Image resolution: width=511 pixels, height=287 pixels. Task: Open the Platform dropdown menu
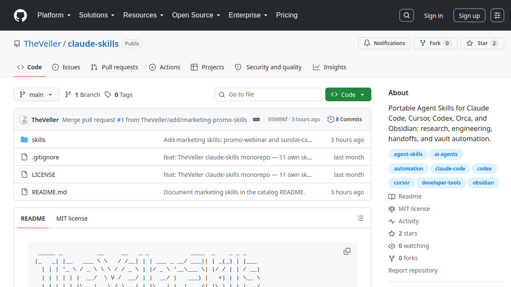(54, 15)
